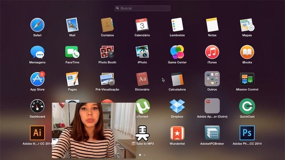285x160 pixels.
Task: Click the Buscar search field
Action: [142, 8]
